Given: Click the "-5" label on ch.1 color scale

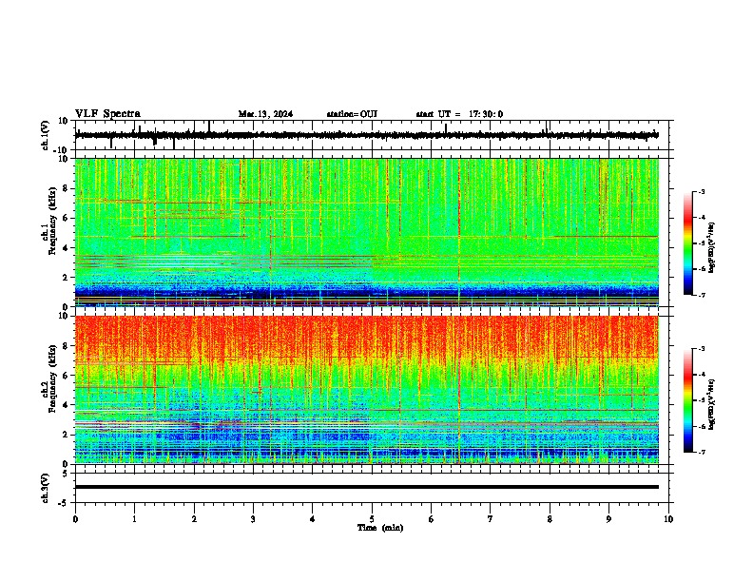Looking at the screenshot, I should point(702,243).
